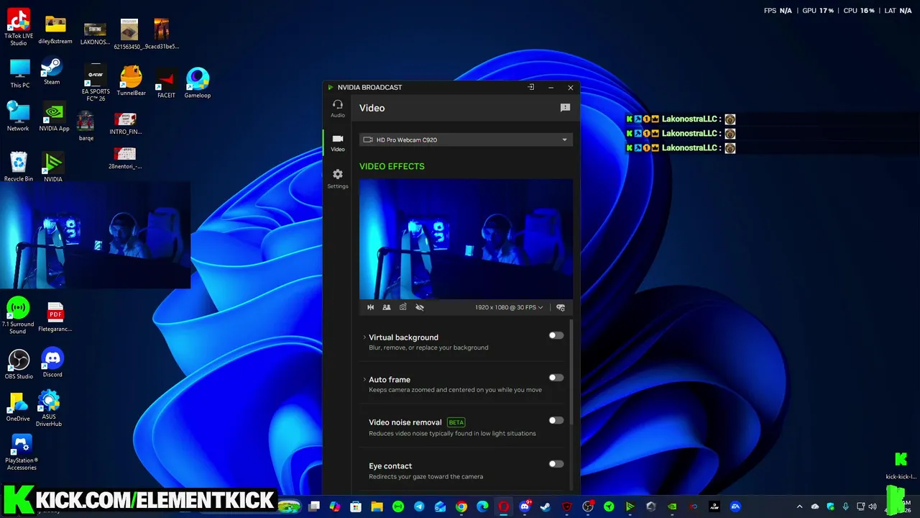Open Telegram from the taskbar
The image size is (920, 518).
(419, 506)
